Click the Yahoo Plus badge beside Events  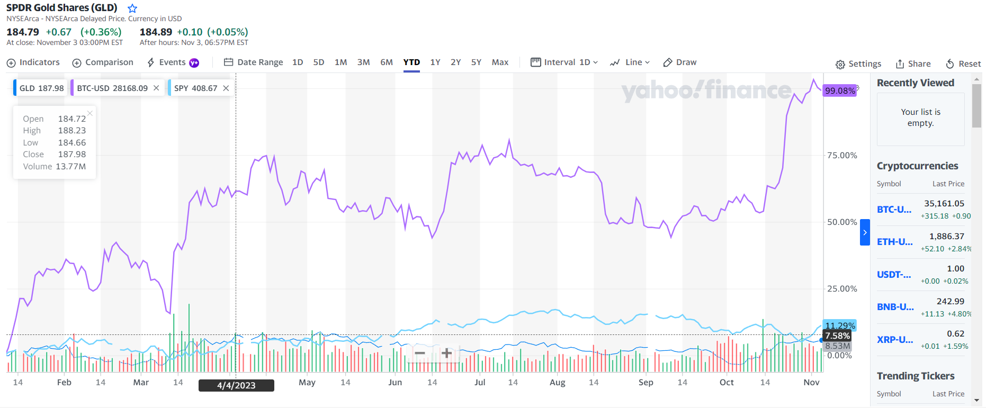point(194,63)
